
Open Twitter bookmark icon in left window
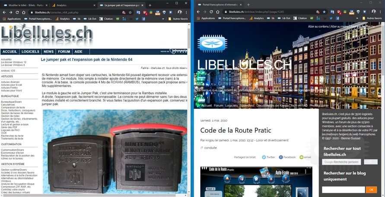(137, 19)
